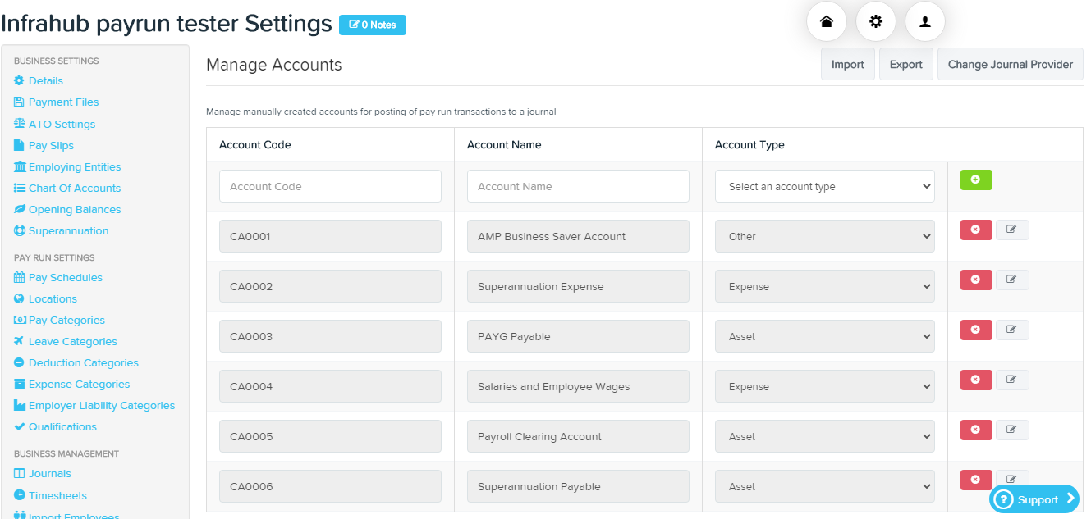Viewport: 1091px width, 519px height.
Task: Change account type for PAYG Payable
Action: (824, 336)
